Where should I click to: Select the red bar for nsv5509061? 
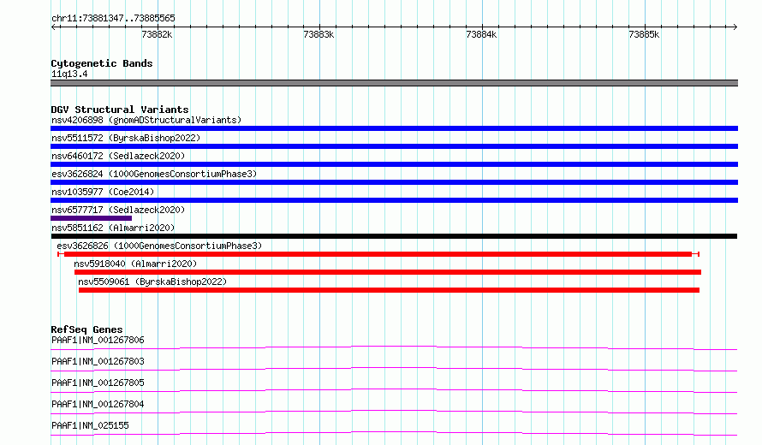390,290
